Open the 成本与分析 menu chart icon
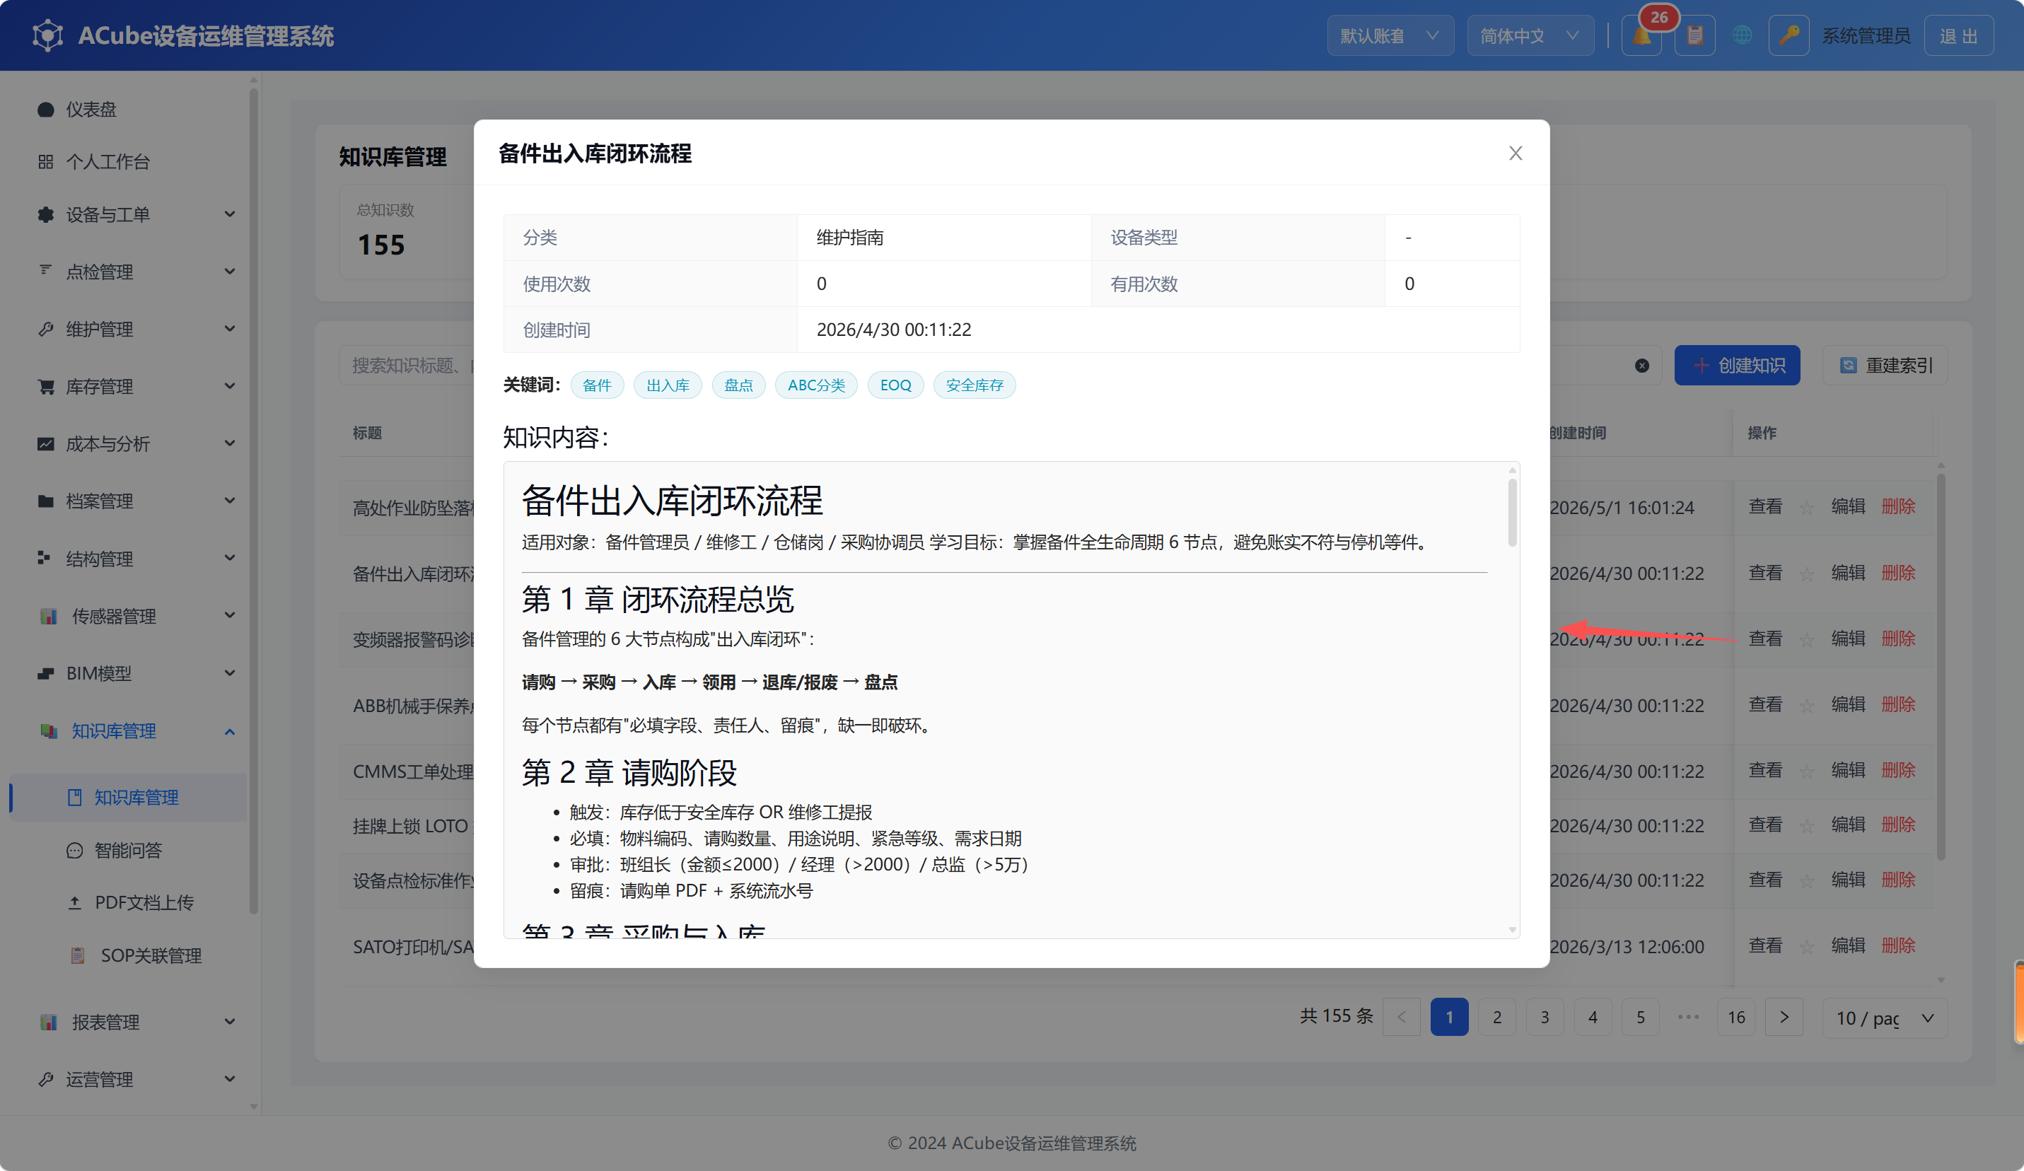Viewport: 2024px width, 1171px height. [45, 443]
